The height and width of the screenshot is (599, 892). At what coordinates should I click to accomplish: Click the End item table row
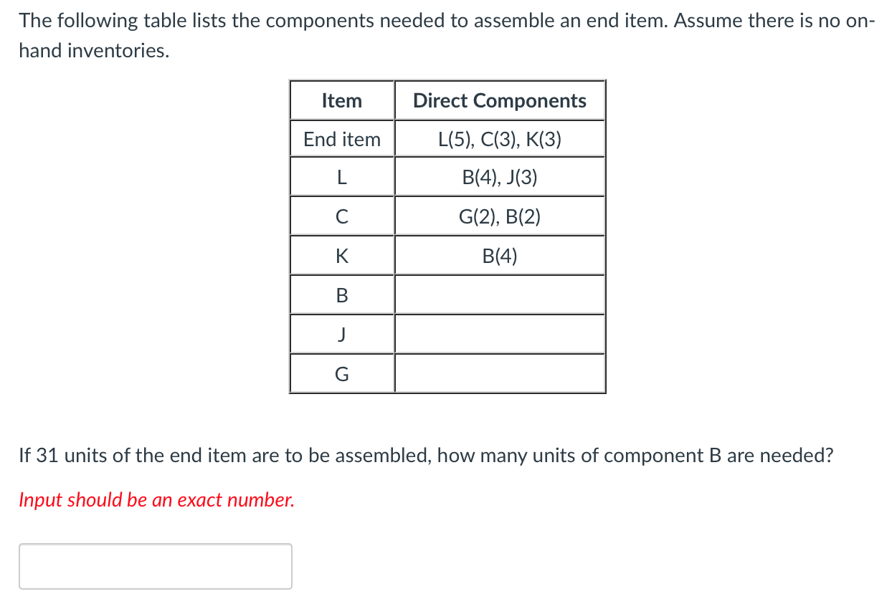coord(341,139)
